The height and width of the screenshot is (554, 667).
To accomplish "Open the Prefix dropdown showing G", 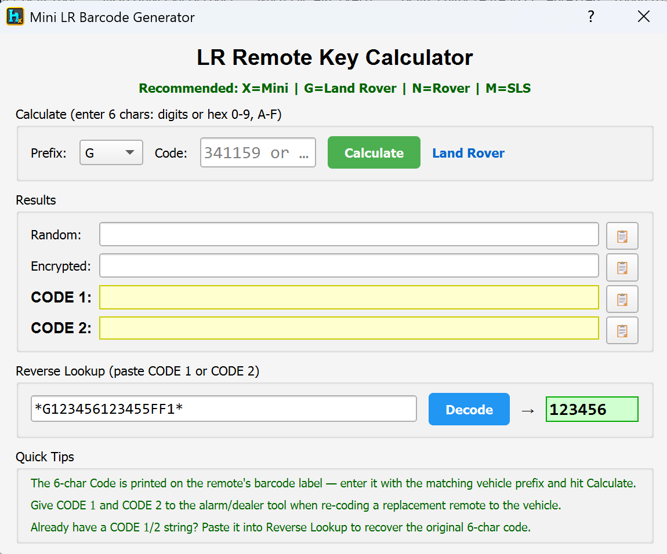I will pyautogui.click(x=111, y=152).
